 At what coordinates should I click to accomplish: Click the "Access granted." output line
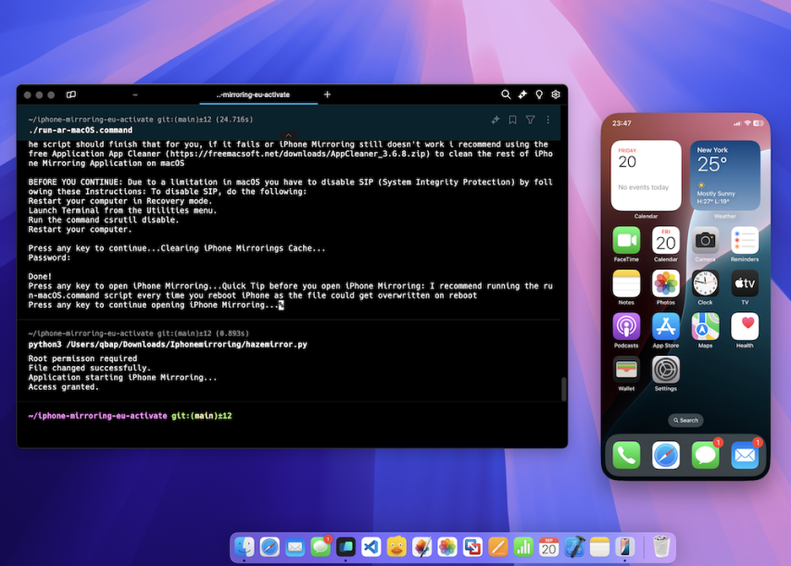coord(64,387)
